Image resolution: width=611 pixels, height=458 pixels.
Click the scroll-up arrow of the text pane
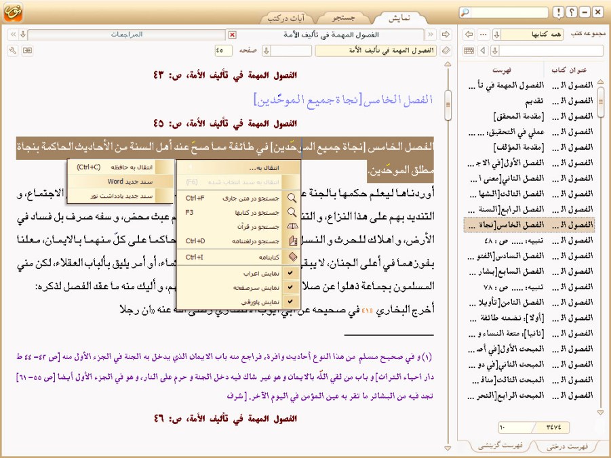(448, 64)
